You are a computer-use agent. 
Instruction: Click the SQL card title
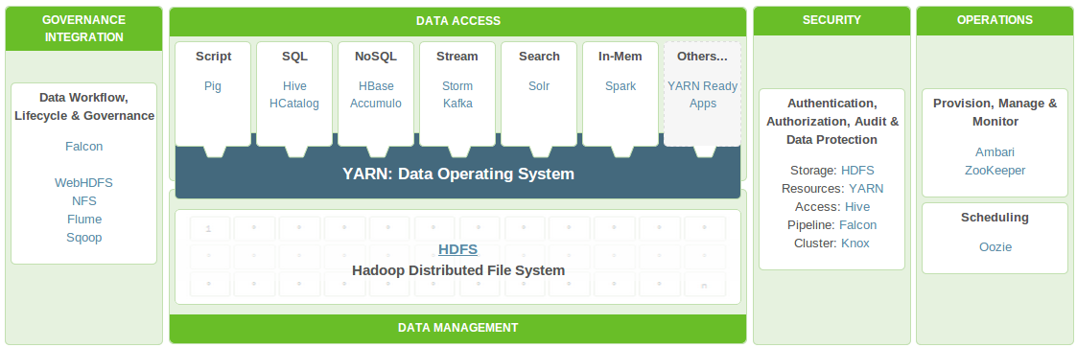click(294, 57)
